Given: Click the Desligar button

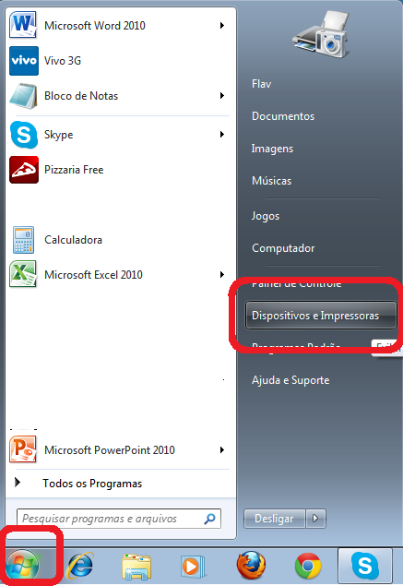Looking at the screenshot, I should pyautogui.click(x=275, y=519).
